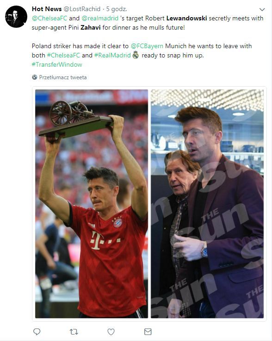Open the Hot News display name

47,9
